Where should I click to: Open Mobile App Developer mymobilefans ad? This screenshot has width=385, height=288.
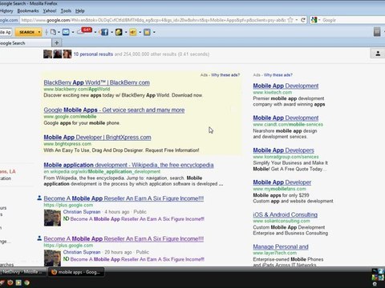282,182
